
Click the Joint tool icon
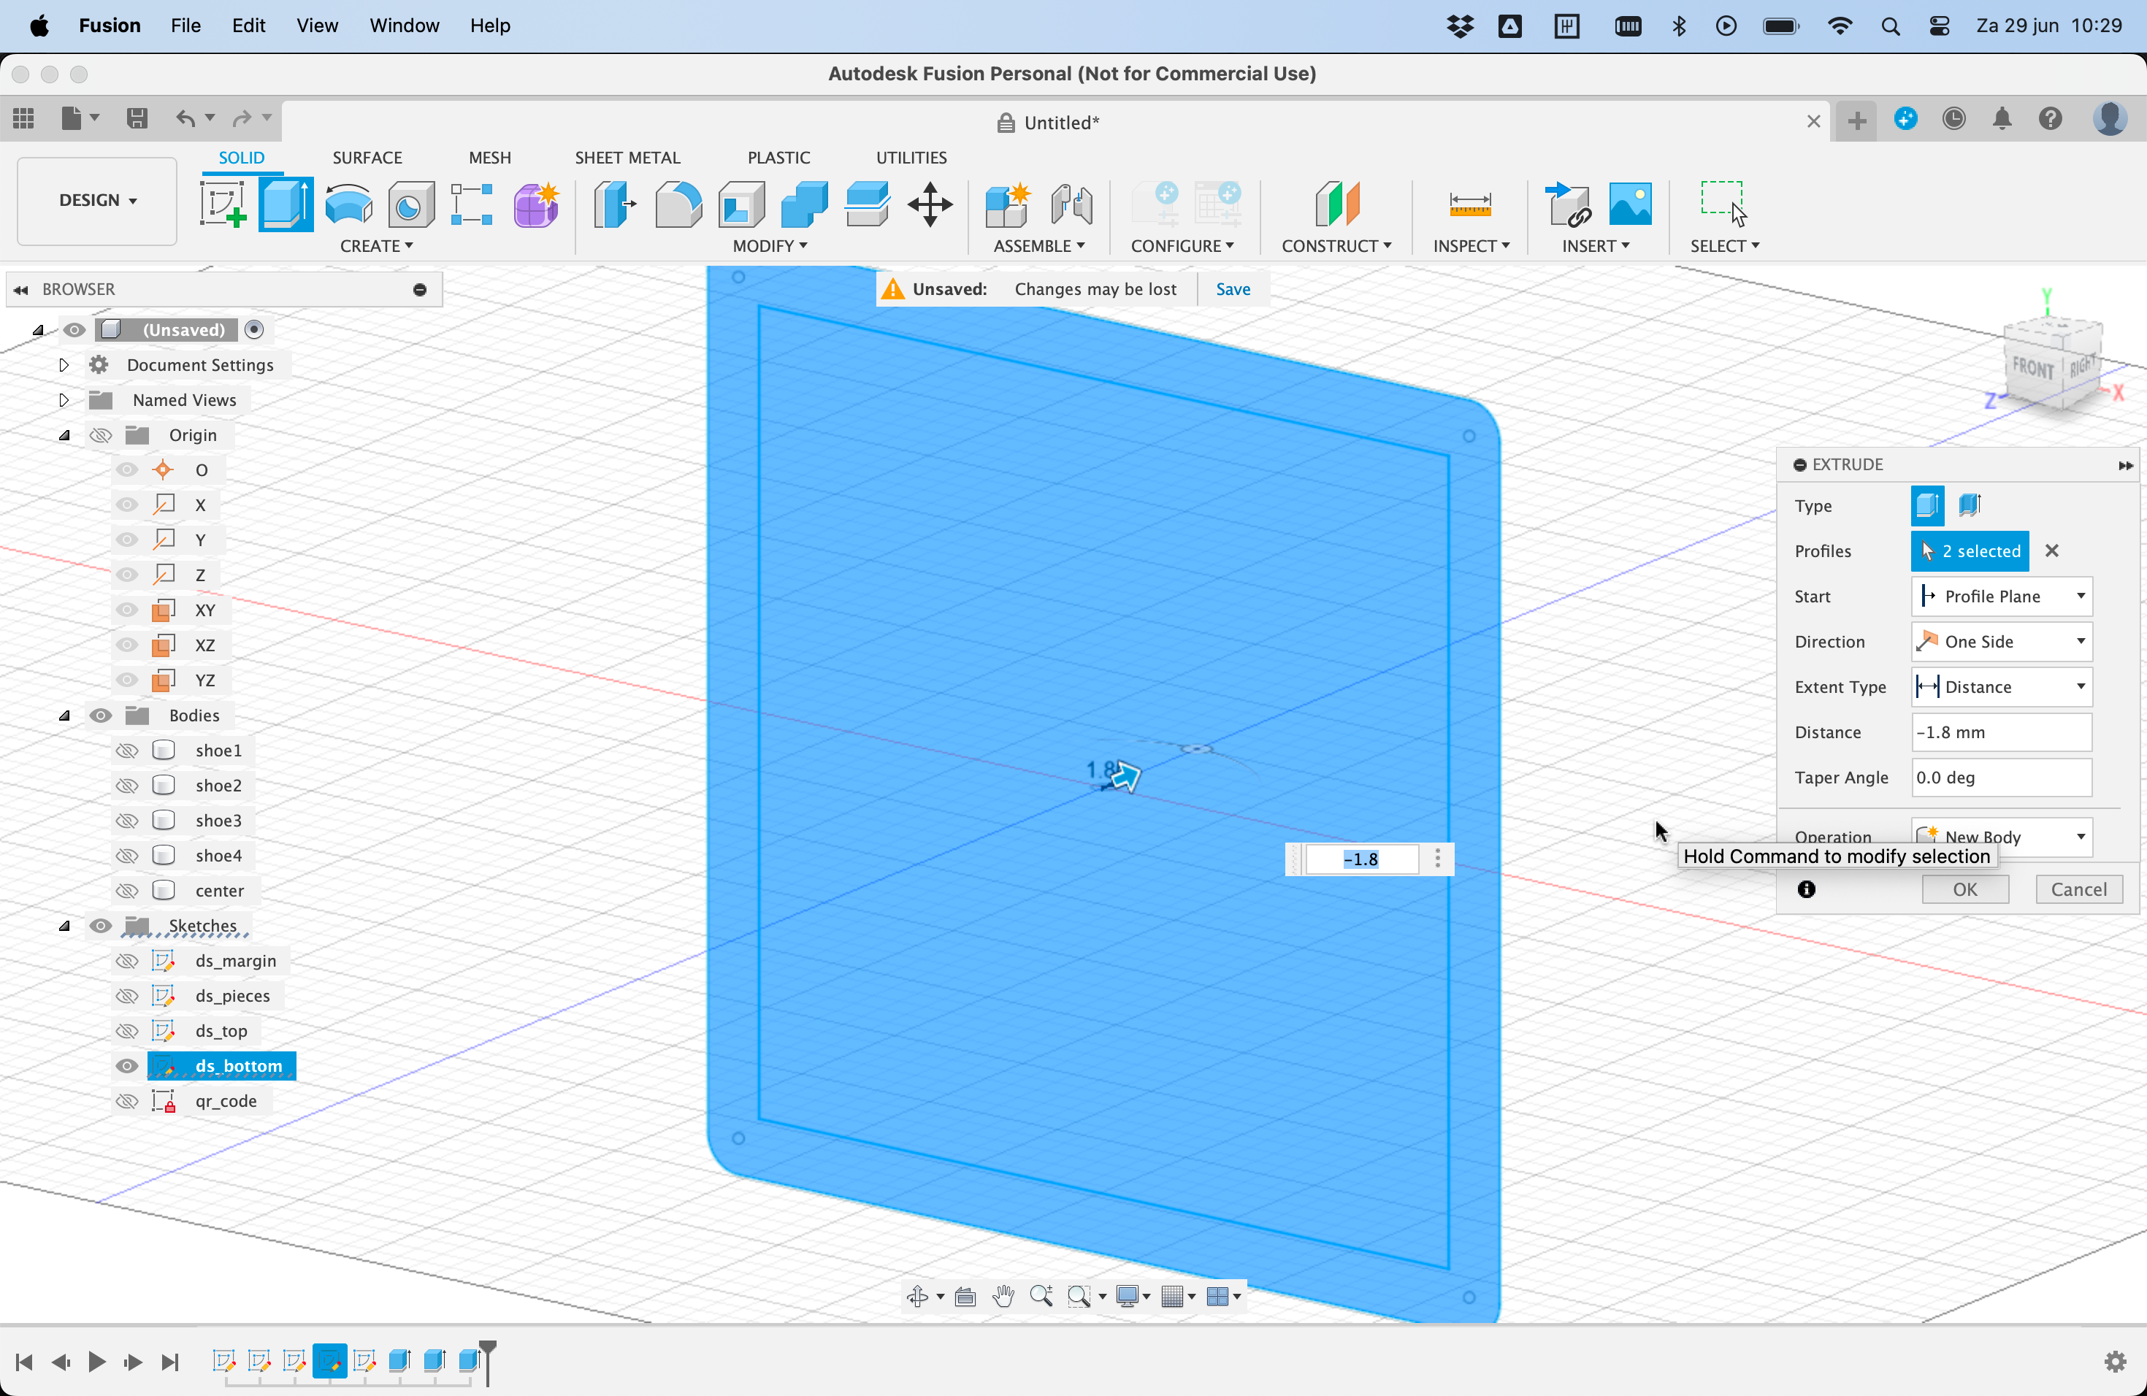1072,204
